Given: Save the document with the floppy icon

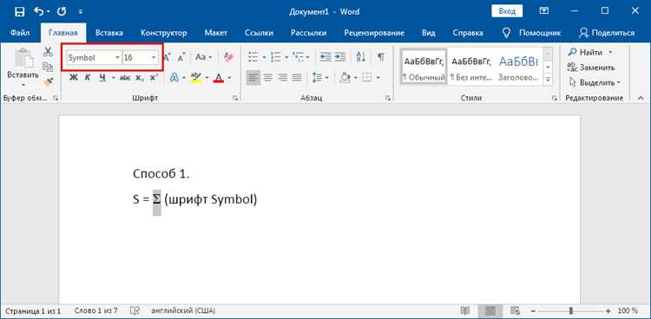Looking at the screenshot, I should pyautogui.click(x=19, y=11).
